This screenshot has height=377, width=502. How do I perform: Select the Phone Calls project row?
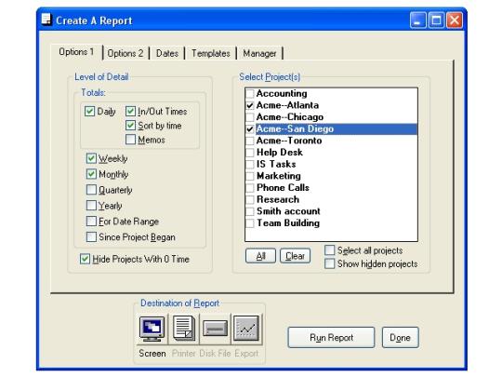click(x=331, y=188)
